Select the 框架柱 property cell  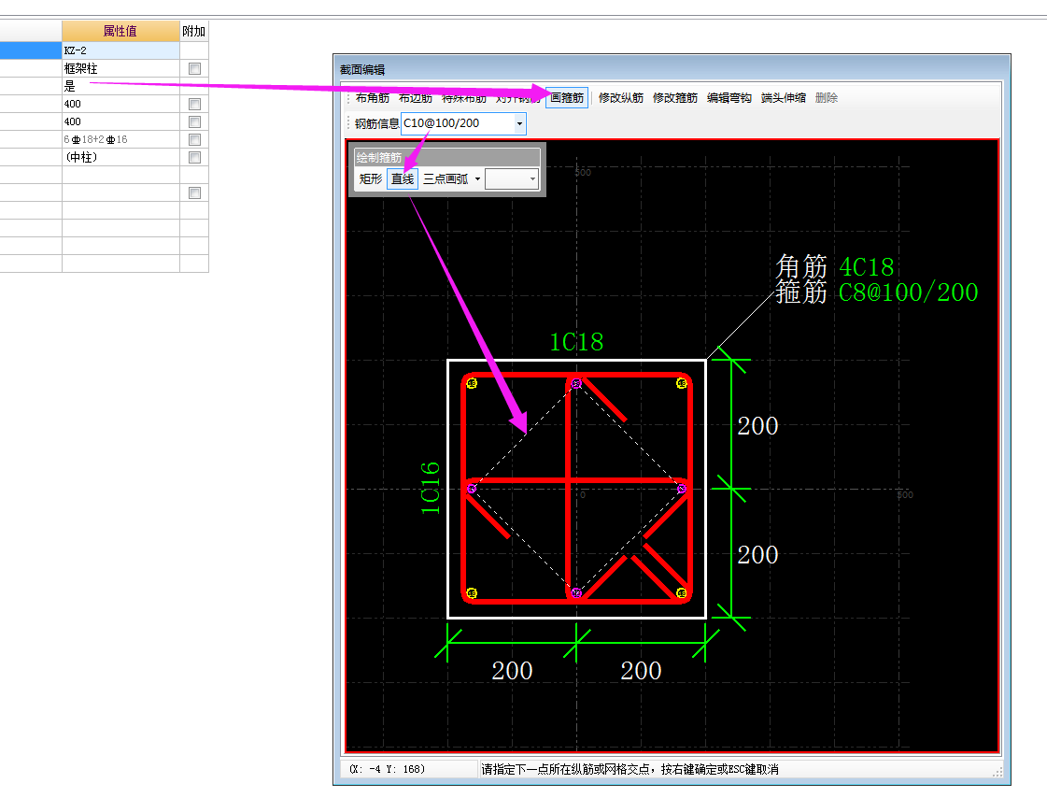[120, 68]
